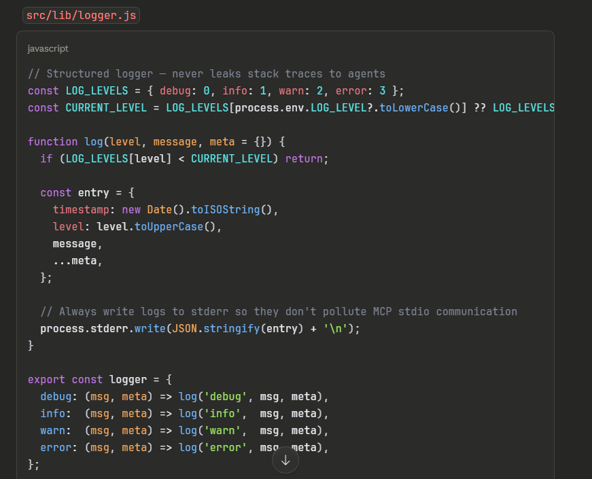Image resolution: width=592 pixels, height=479 pixels.
Task: Click the javascript language label
Action: (x=48, y=49)
